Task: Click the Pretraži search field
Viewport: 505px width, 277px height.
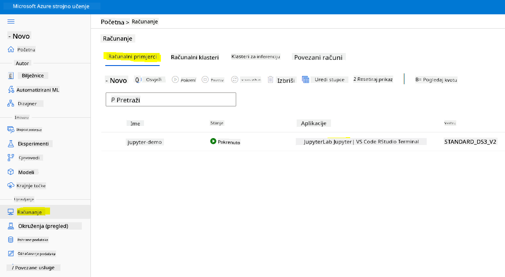Action: pos(171,99)
